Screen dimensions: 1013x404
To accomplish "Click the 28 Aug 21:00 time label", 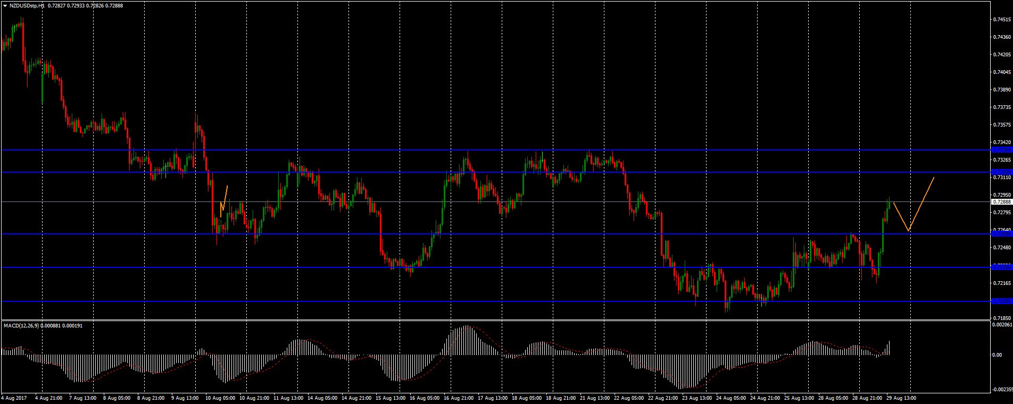I will pos(867,398).
